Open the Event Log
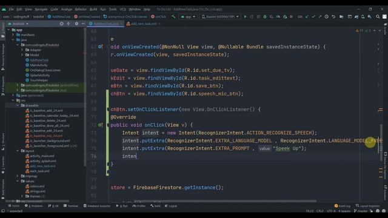388x218 pixels. (343, 206)
